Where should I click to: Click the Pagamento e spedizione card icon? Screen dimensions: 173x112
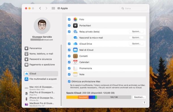click(26, 64)
